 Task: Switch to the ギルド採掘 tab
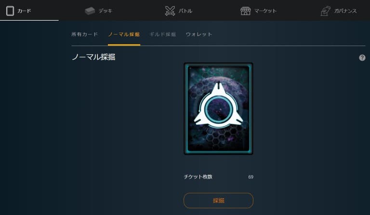163,34
